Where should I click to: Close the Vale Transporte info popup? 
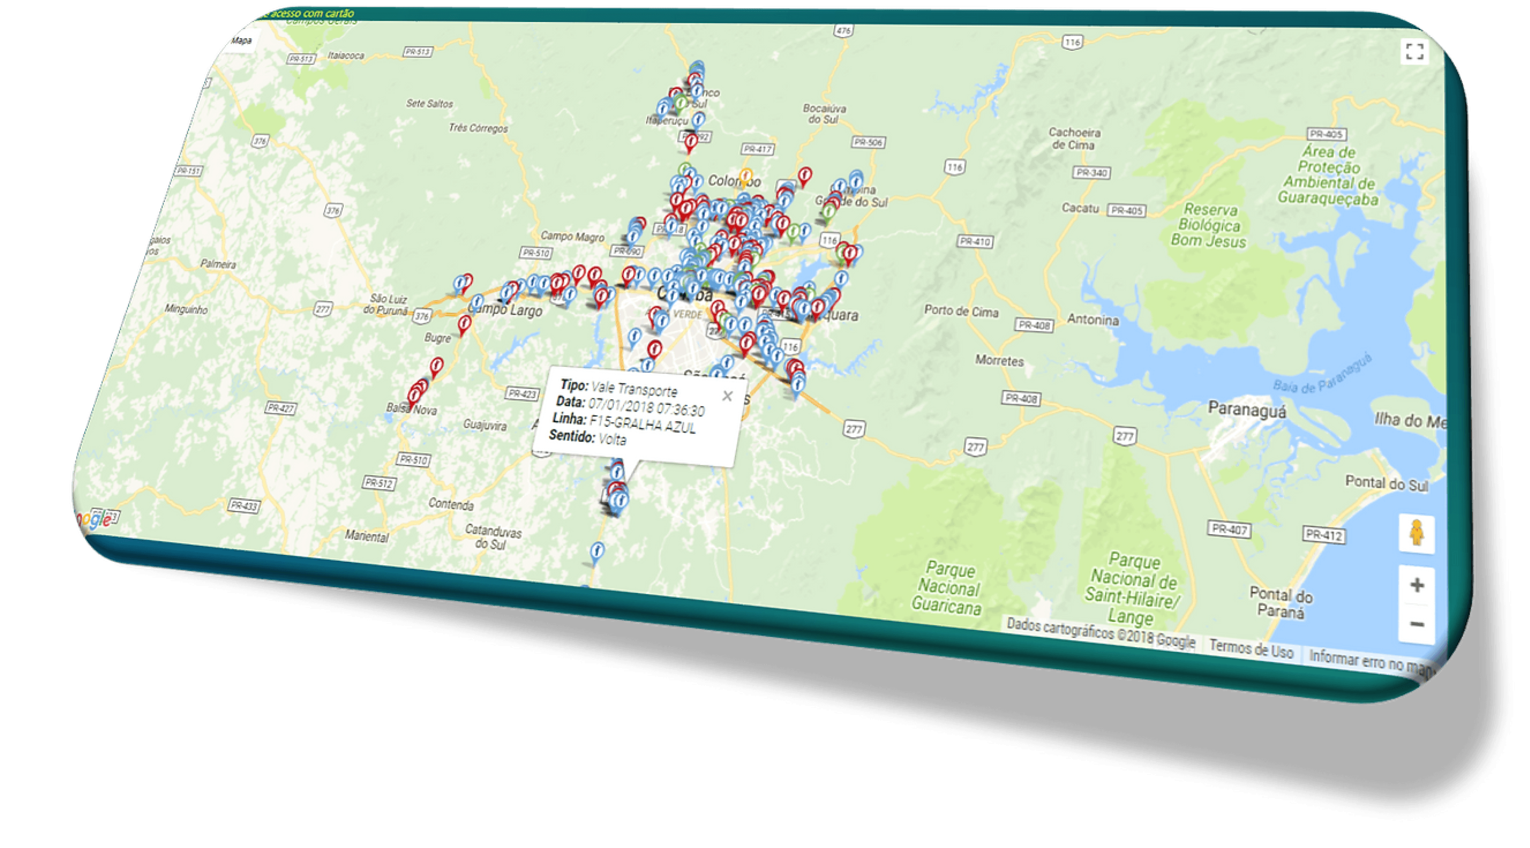click(x=727, y=396)
